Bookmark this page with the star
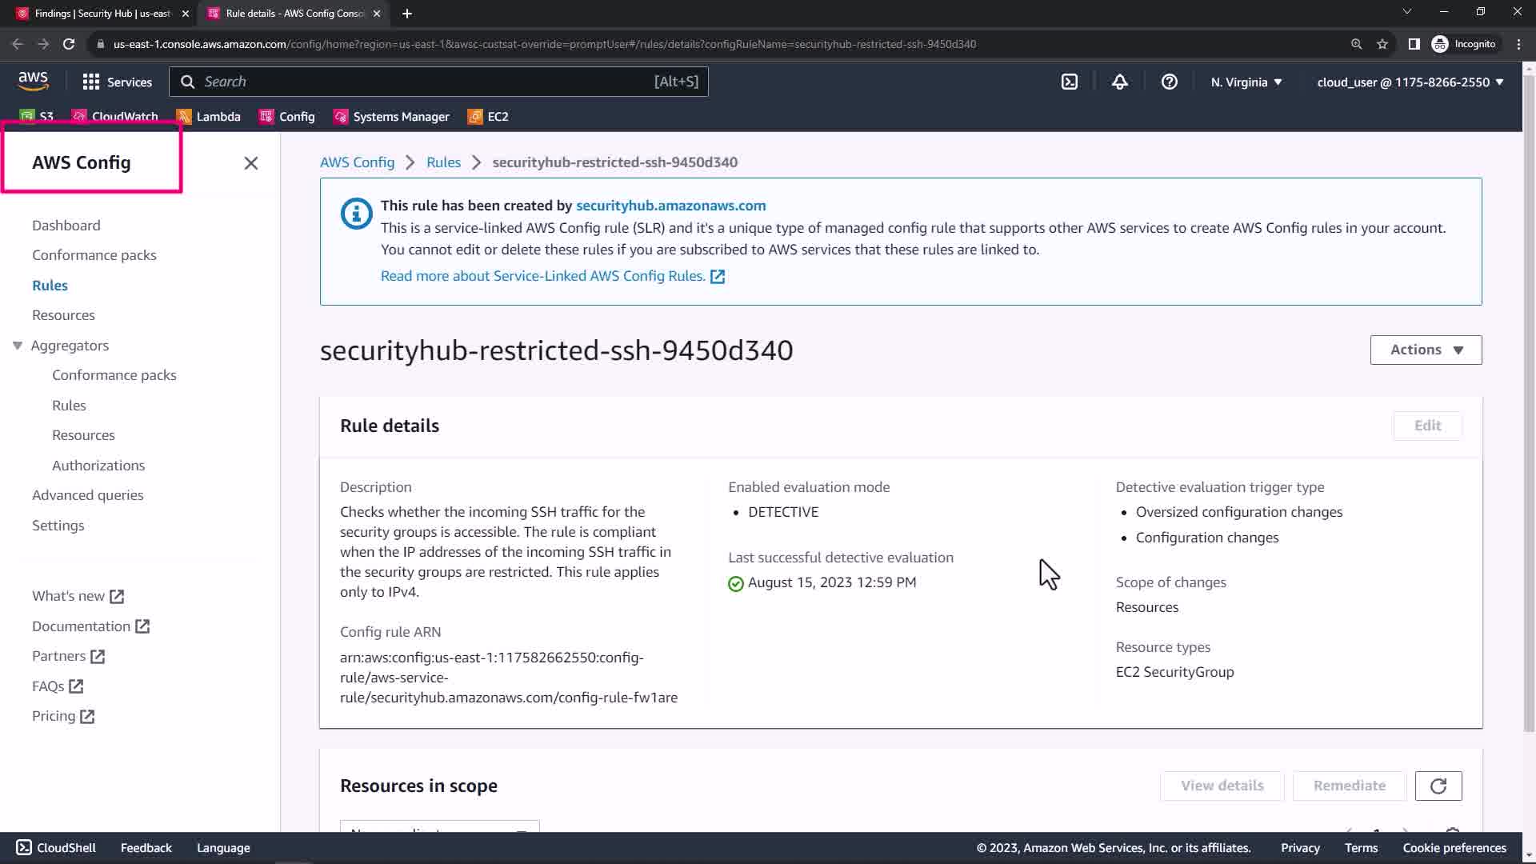Viewport: 1536px width, 864px height. [1382, 44]
